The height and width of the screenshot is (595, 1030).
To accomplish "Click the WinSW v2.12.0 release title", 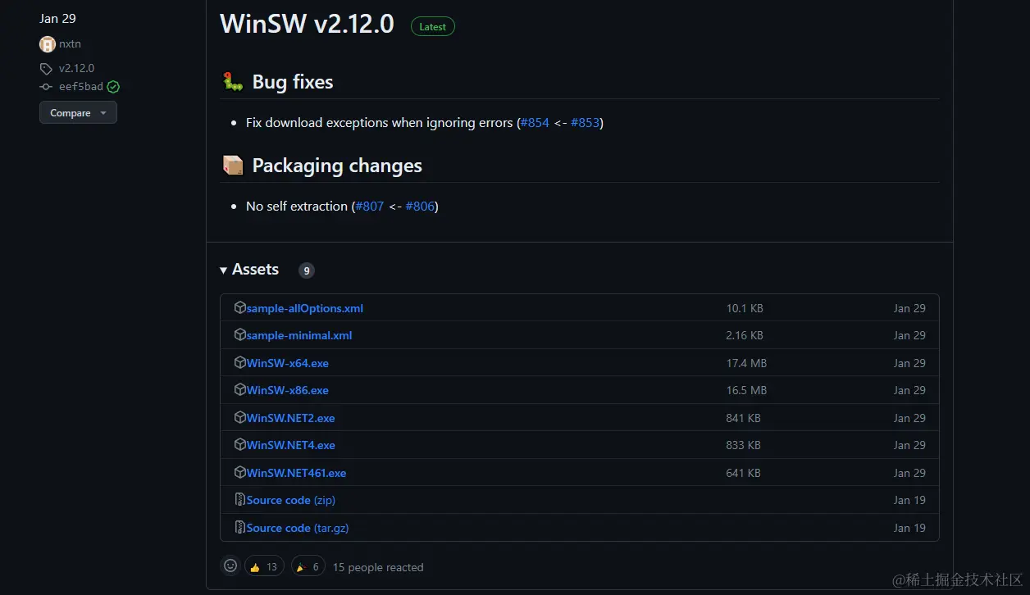I will pyautogui.click(x=307, y=24).
